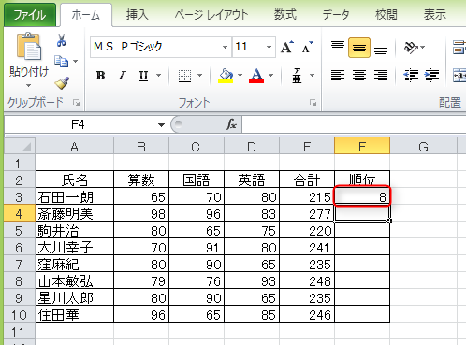Open the Name Box dropdown arrow
Image resolution: width=466 pixels, height=345 pixels.
coord(161,125)
